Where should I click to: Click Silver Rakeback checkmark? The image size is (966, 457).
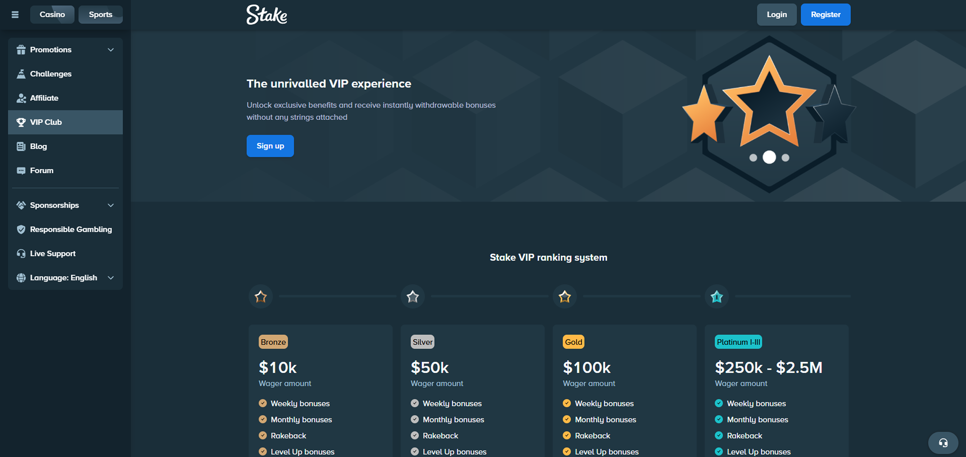[x=415, y=435]
